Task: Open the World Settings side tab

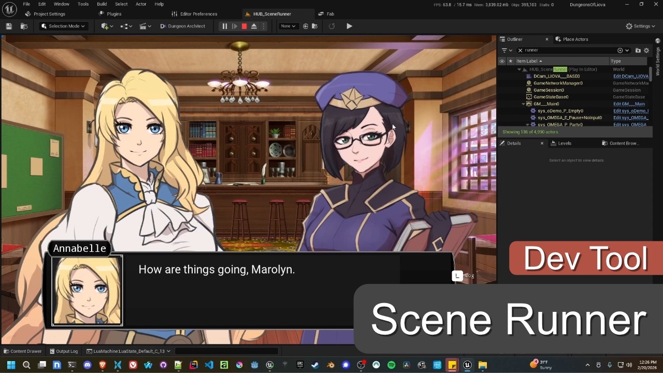Action: 658,58
